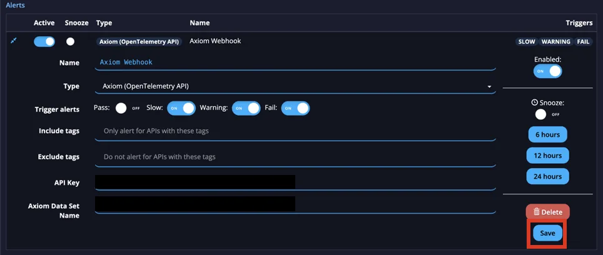Click the Axiom Webhook name in the row
This screenshot has height=255, width=603.
click(215, 41)
